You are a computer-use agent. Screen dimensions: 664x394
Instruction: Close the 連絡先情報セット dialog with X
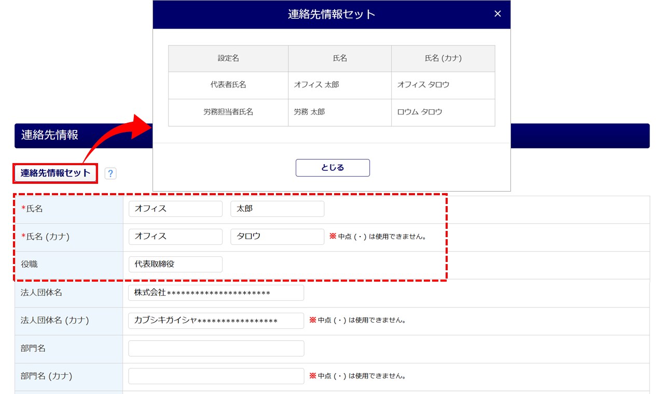[x=497, y=14]
